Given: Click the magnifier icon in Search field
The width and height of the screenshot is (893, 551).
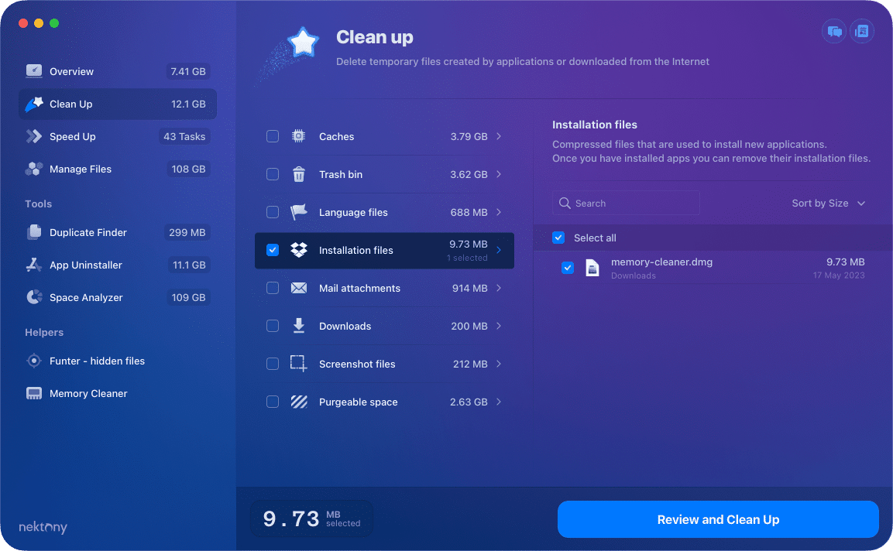Looking at the screenshot, I should [x=565, y=204].
